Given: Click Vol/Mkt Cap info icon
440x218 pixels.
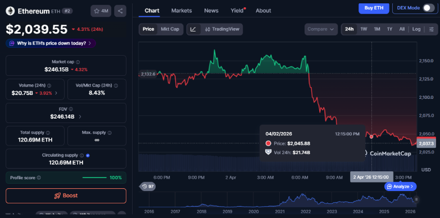Looking at the screenshot, I should [x=116, y=85].
